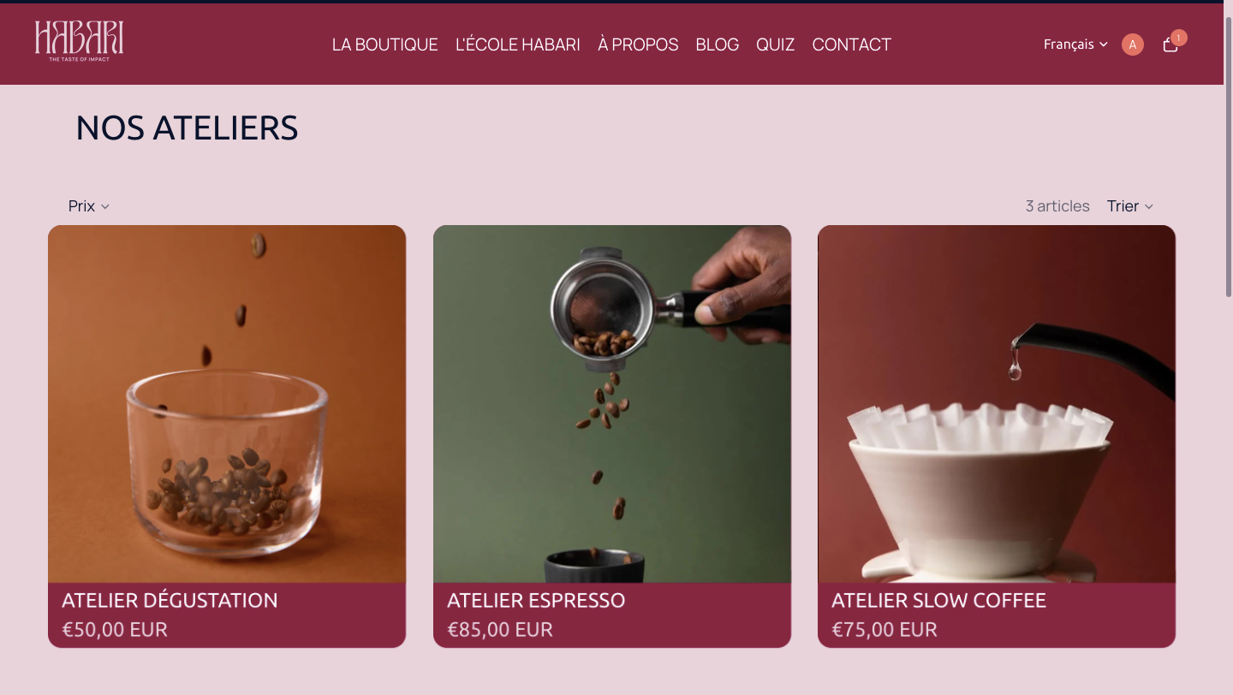The image size is (1233, 695).
Task: Select the portafilter pouring beans photo
Action: (x=612, y=404)
